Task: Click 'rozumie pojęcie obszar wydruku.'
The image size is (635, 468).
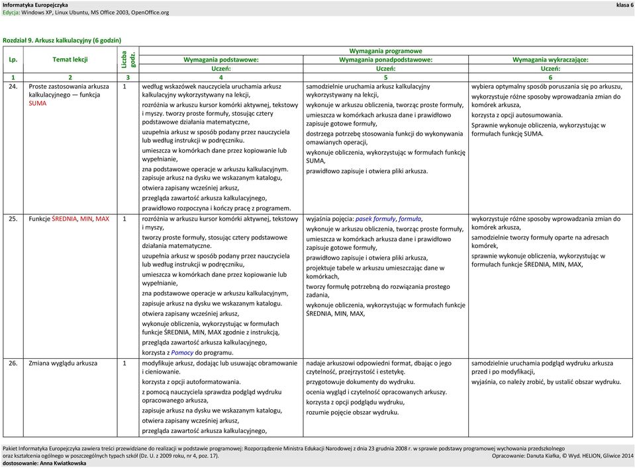Action: pyautogui.click(x=352, y=412)
